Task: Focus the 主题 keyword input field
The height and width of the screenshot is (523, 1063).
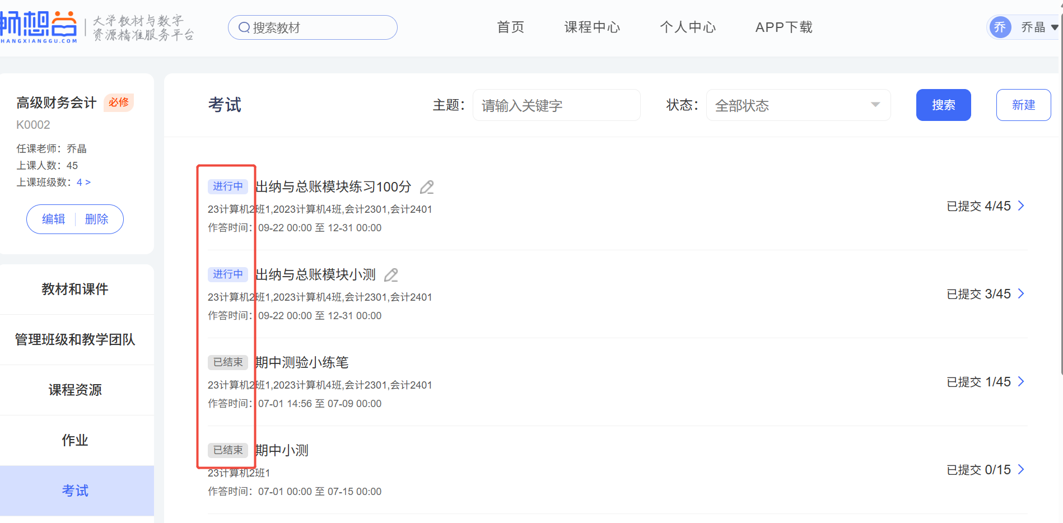Action: (x=556, y=105)
